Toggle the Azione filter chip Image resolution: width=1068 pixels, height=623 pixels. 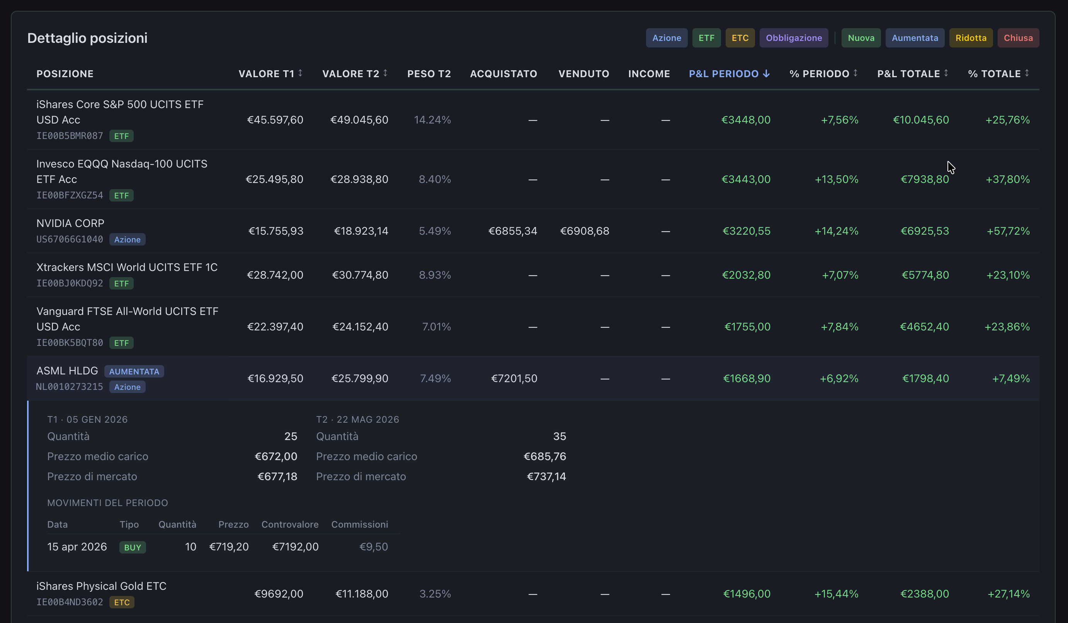click(x=667, y=38)
